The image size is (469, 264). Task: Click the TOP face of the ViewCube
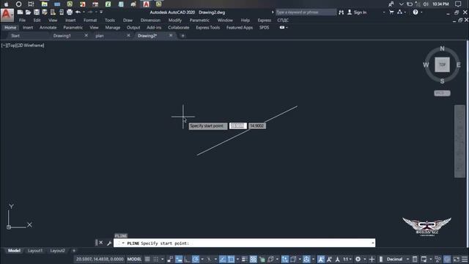point(442,65)
